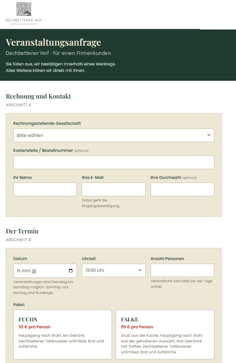Focus the Ihr Name input field
The image size is (236, 363).
[x=45, y=189]
